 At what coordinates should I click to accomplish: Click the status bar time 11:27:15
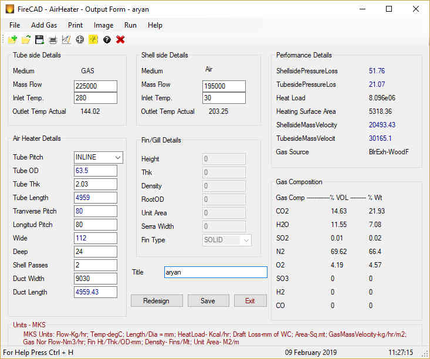click(401, 353)
